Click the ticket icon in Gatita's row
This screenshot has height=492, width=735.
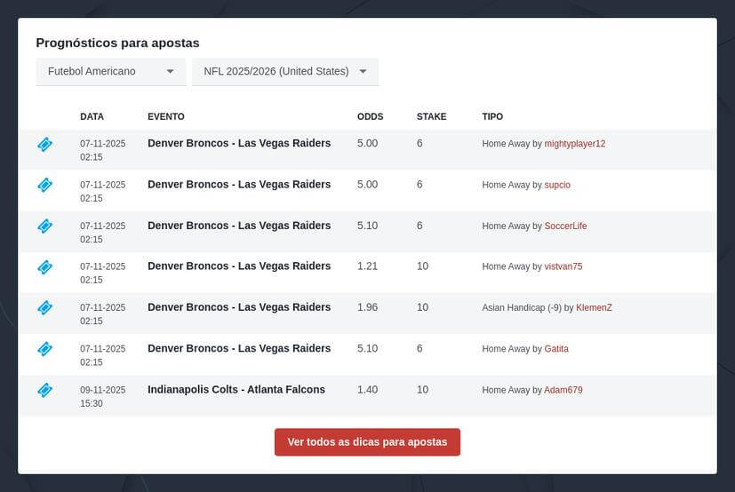[x=45, y=349]
